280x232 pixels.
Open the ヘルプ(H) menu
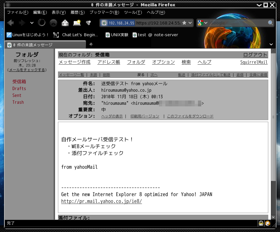pyautogui.click(x=156, y=12)
